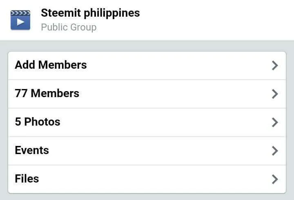Open the Add Members option
Viewport: 294px width, 200px height.
[x=147, y=65]
